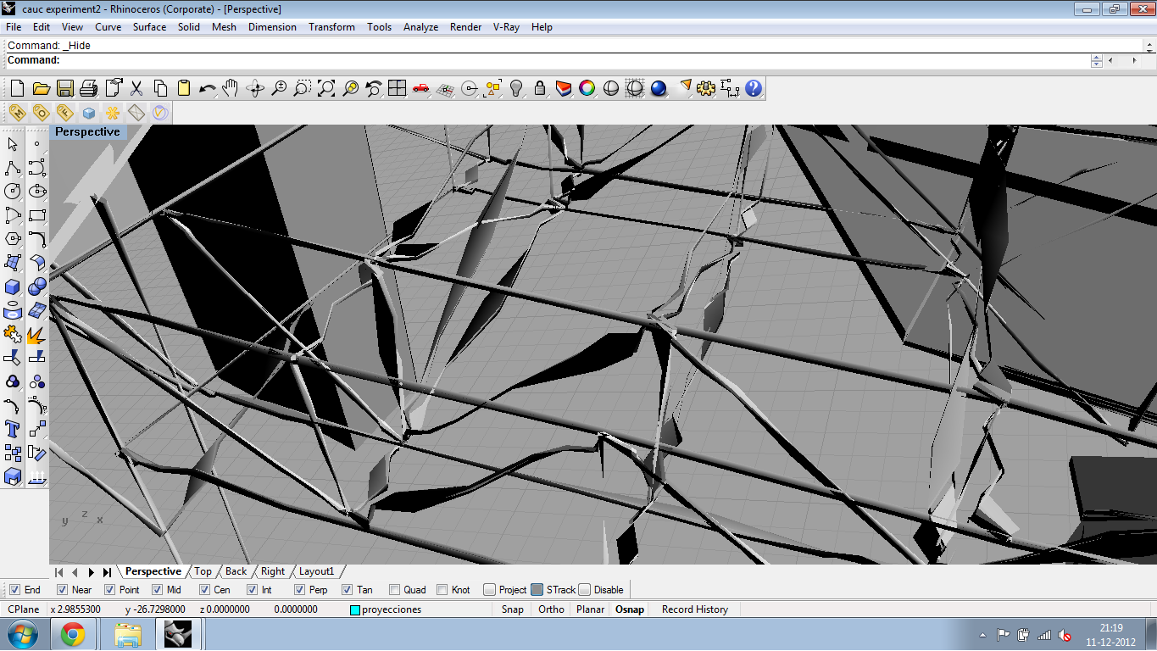Open Options with the gear icon
This screenshot has width=1157, height=651.
706,88
